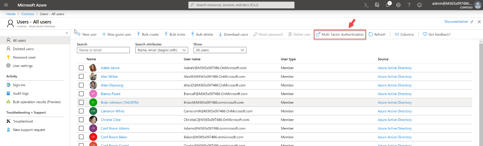Open the Conf Room Adams user link
483x146 pixels.
(x=115, y=129)
